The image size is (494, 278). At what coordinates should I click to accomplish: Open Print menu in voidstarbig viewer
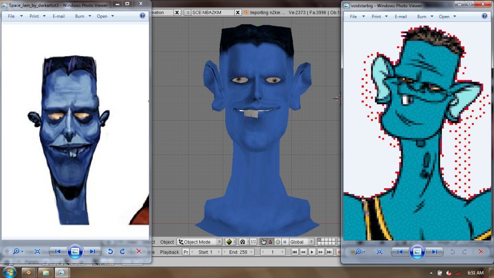(379, 16)
